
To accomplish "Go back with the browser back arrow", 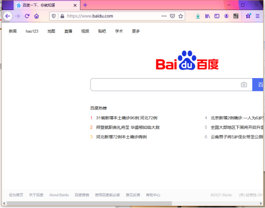I will pyautogui.click(x=8, y=16).
